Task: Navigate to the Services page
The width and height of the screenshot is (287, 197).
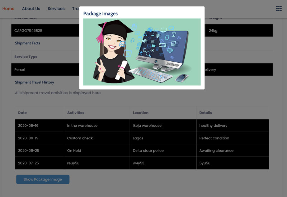Action: coord(56,9)
